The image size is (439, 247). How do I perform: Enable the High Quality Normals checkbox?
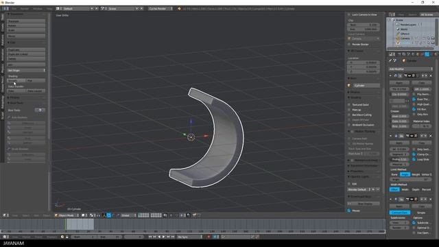coord(414,104)
